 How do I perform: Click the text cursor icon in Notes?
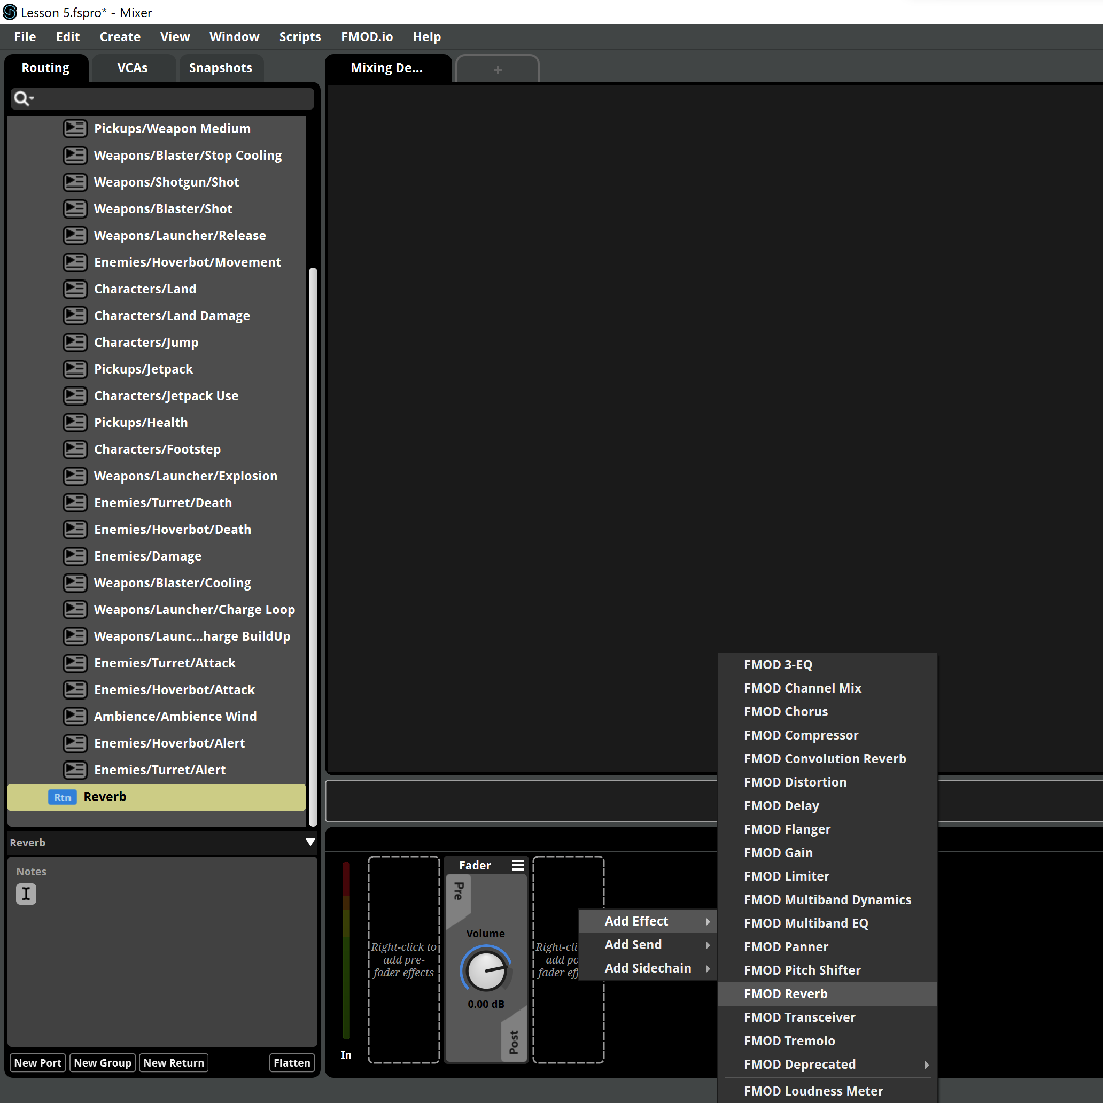(26, 894)
